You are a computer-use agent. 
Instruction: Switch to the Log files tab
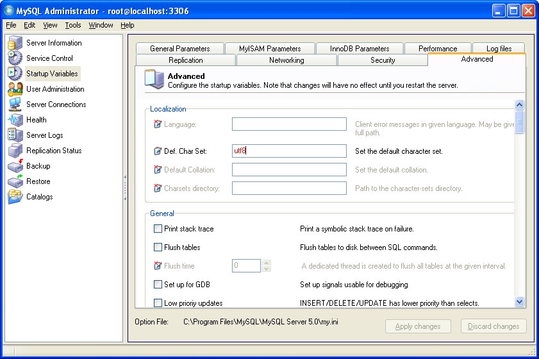tap(499, 49)
